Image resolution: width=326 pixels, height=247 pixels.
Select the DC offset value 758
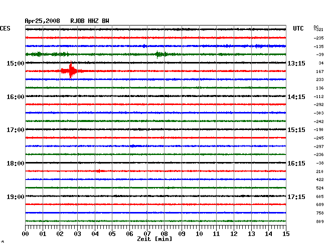click(x=320, y=213)
